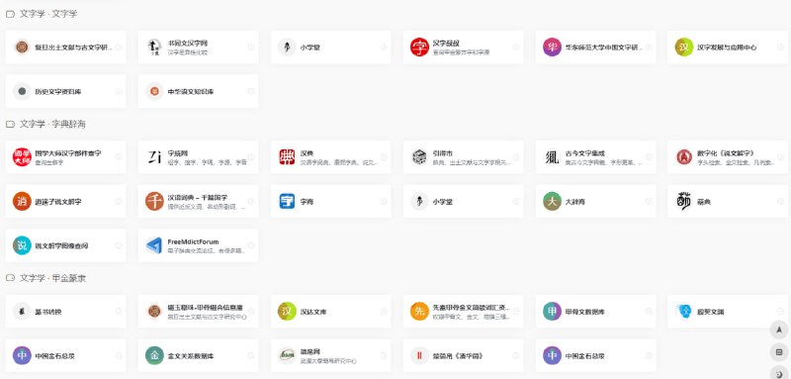Viewport: 791px width, 379px height.
Task: Open the teal 甲 icon of 甲骨文数据库
Action: tap(552, 312)
